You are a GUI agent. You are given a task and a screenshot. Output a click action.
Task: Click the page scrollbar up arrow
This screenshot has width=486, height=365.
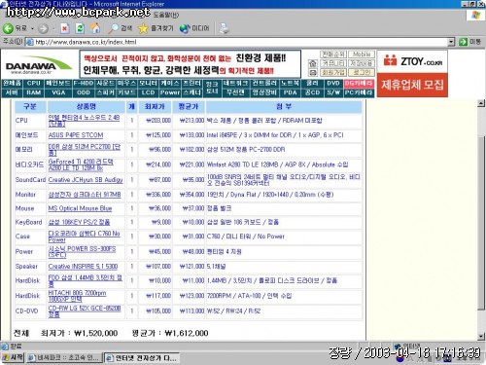pos(481,103)
